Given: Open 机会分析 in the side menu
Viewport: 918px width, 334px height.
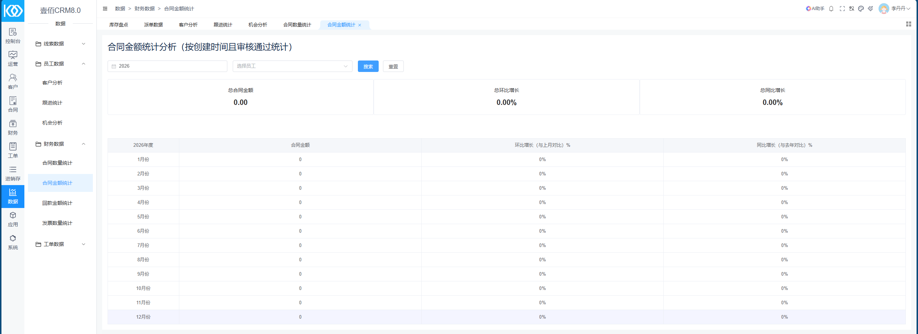Looking at the screenshot, I should click(60, 123).
